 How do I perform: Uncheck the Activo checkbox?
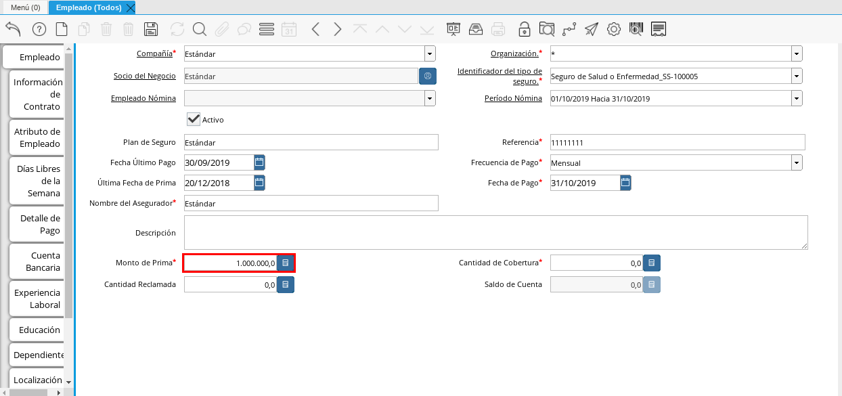[194, 119]
